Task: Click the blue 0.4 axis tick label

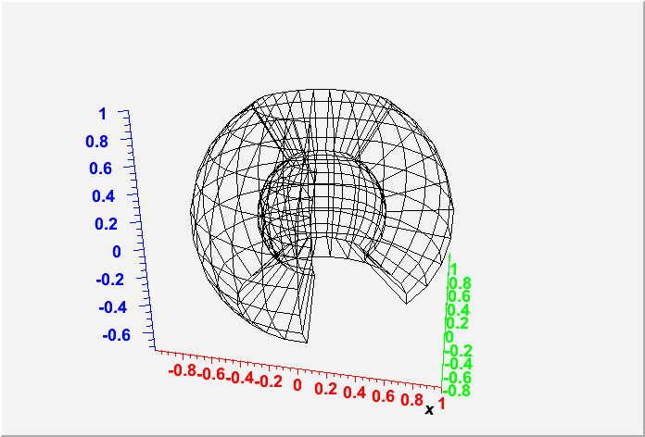Action: 100,196
